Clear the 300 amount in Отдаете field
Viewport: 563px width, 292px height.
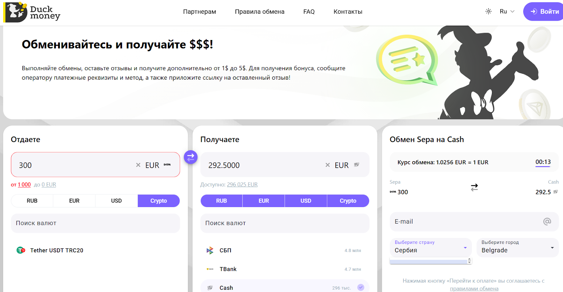[x=138, y=165]
